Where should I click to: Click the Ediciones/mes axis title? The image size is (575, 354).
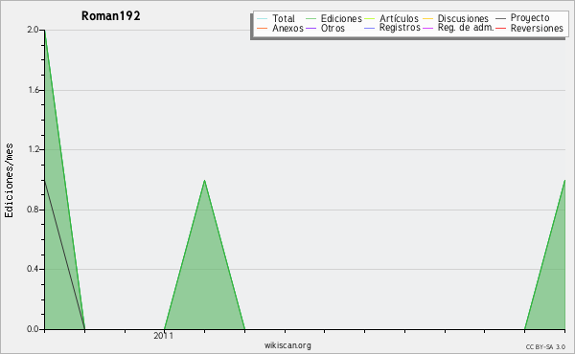point(9,180)
